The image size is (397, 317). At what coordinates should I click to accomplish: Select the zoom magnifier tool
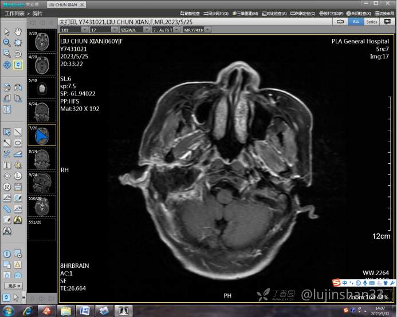click(7, 42)
